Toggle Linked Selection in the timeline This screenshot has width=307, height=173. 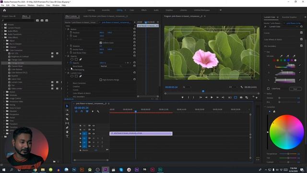tap(87, 111)
